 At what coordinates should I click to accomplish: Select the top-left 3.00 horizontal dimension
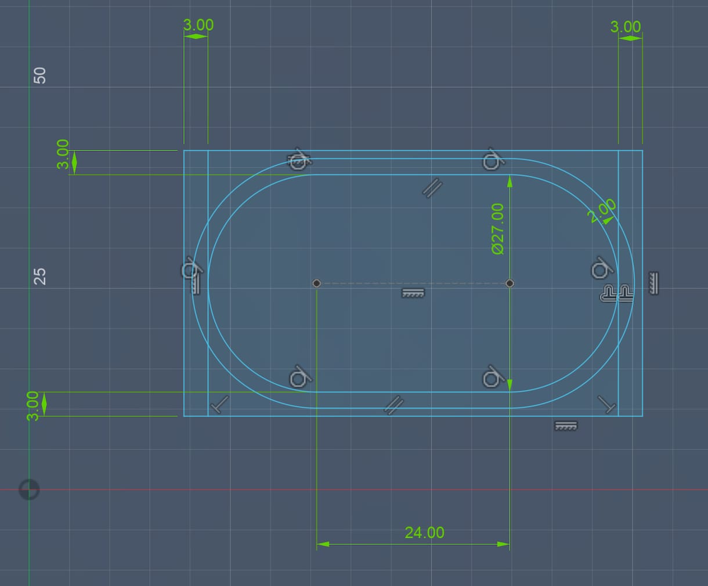(198, 25)
